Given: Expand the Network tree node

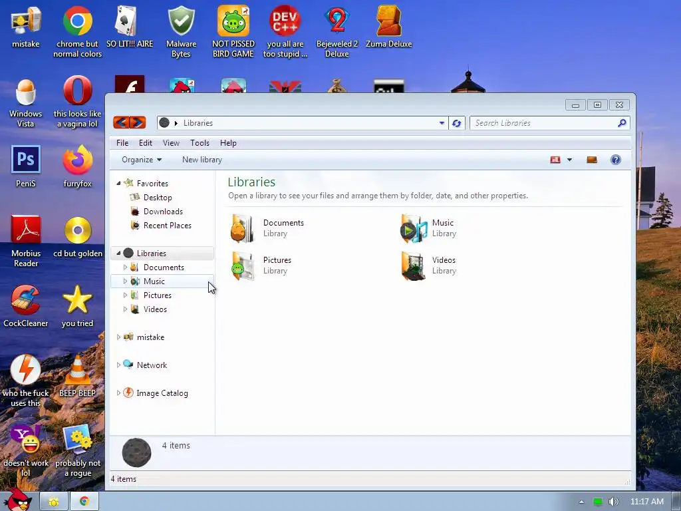Looking at the screenshot, I should tap(118, 365).
